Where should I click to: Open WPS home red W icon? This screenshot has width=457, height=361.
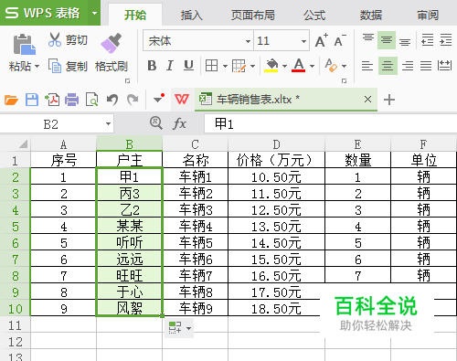tap(182, 99)
